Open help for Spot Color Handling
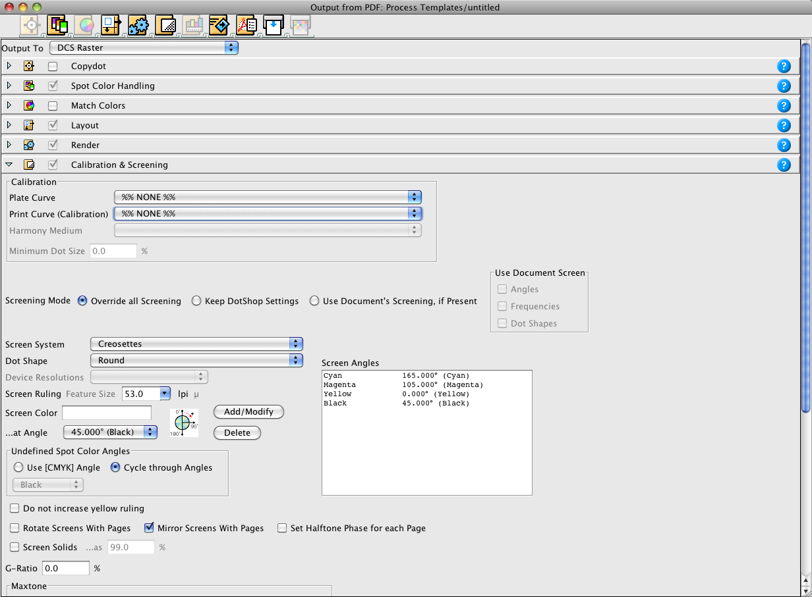 784,86
